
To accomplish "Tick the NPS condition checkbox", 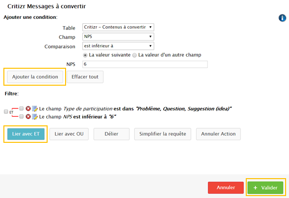I will coord(21,117).
